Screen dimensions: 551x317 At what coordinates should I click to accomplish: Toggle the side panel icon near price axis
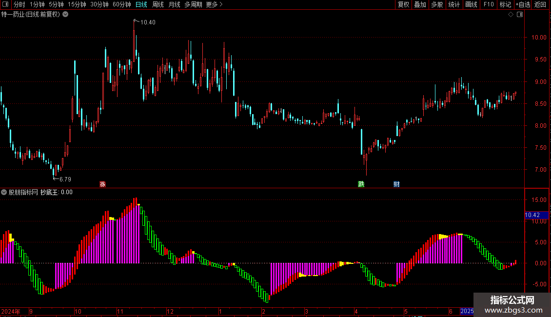tap(520, 15)
